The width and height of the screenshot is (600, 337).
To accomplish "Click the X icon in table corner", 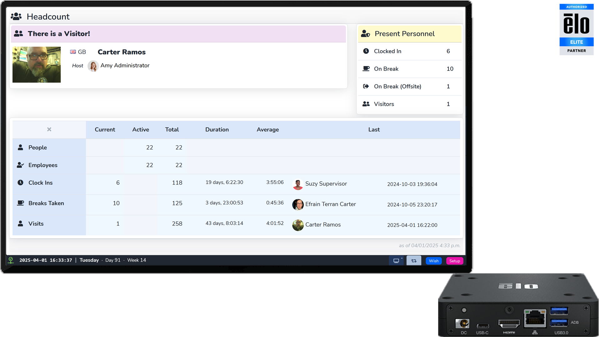I will (49, 129).
